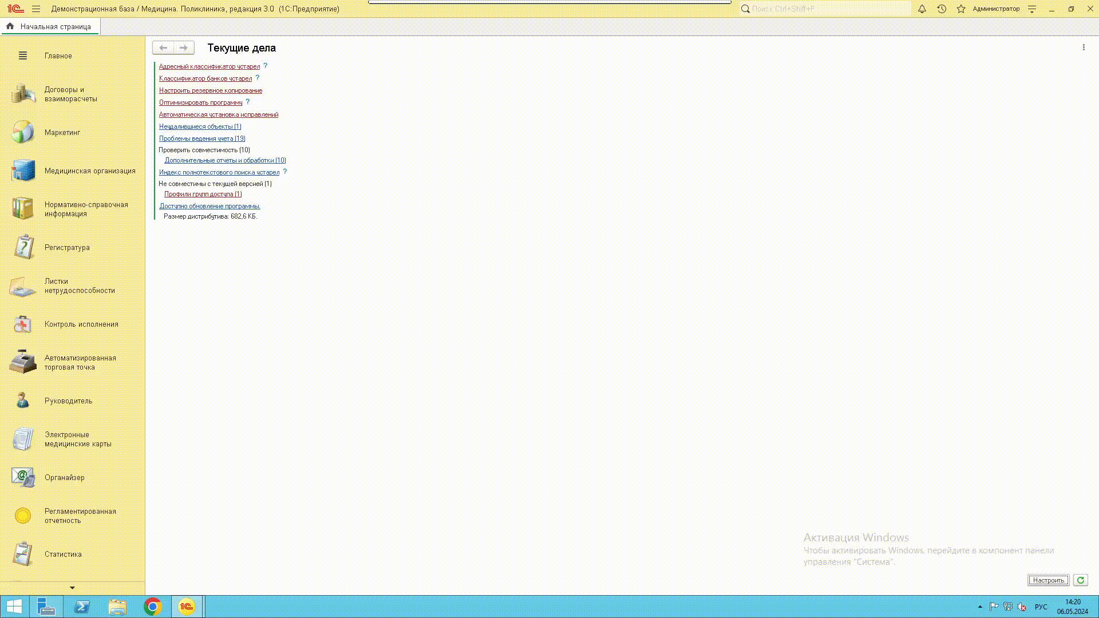Open Настроить резервное копирование link

[x=211, y=90]
